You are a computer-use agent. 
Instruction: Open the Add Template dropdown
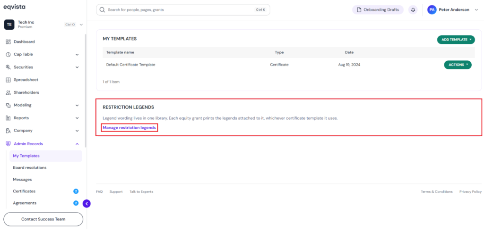pos(456,40)
